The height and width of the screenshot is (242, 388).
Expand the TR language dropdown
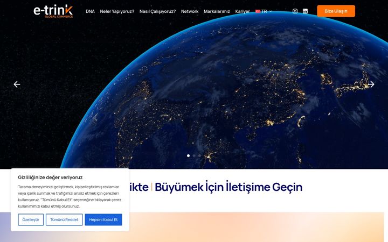264,11
